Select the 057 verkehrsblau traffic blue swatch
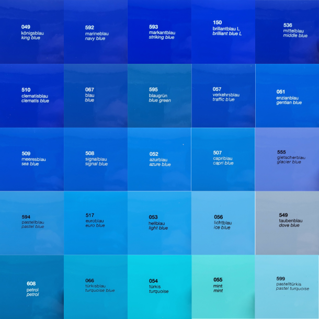 [223, 96]
